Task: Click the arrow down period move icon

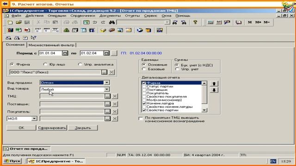Action: tap(17, 38)
